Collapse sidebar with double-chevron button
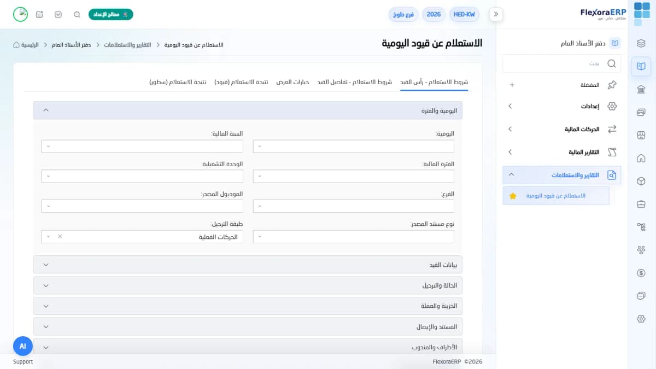The width and height of the screenshot is (656, 369). pos(496,15)
